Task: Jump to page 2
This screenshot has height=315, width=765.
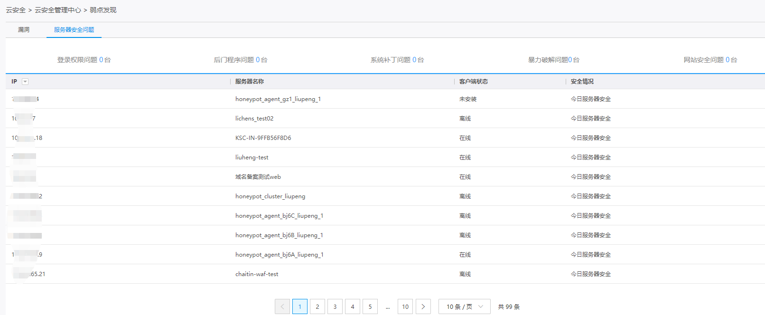Action: (x=317, y=306)
